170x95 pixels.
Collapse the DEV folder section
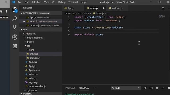click(21, 29)
